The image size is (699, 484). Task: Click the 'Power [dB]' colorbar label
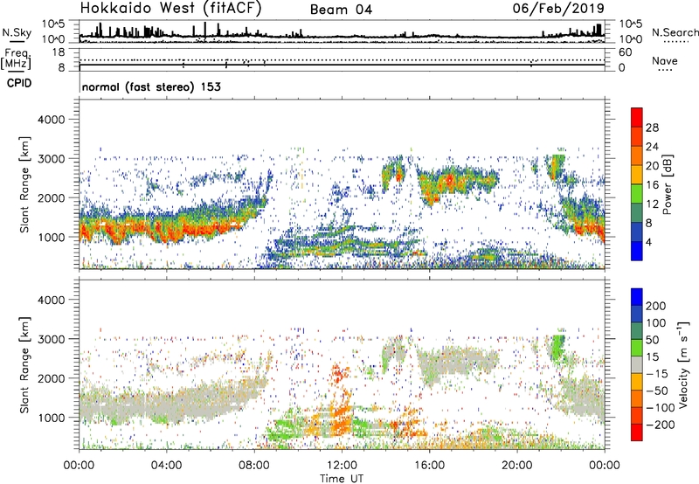pyautogui.click(x=667, y=184)
